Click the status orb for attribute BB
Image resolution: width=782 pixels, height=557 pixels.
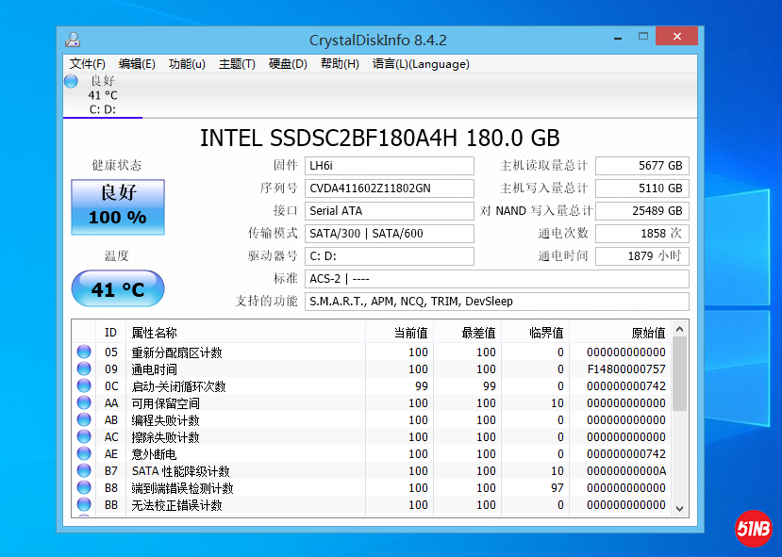[x=84, y=505]
